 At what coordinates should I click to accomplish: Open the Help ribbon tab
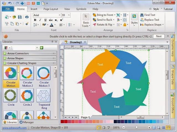pos(95,9)
